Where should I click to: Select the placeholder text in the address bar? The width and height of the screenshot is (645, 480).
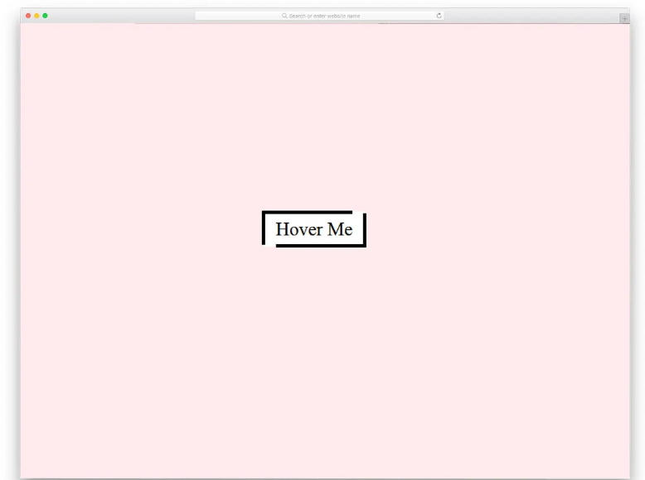[x=325, y=16]
